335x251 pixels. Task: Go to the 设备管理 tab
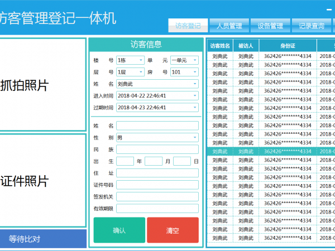pyautogui.click(x=270, y=26)
